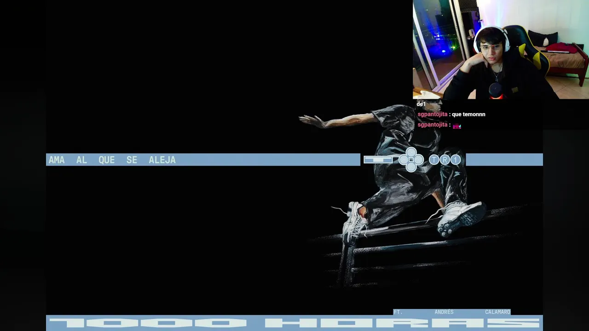Viewport: 589px width, 331px height.
Task: Click the right circle of the d-pad graphic
Action: click(418, 160)
